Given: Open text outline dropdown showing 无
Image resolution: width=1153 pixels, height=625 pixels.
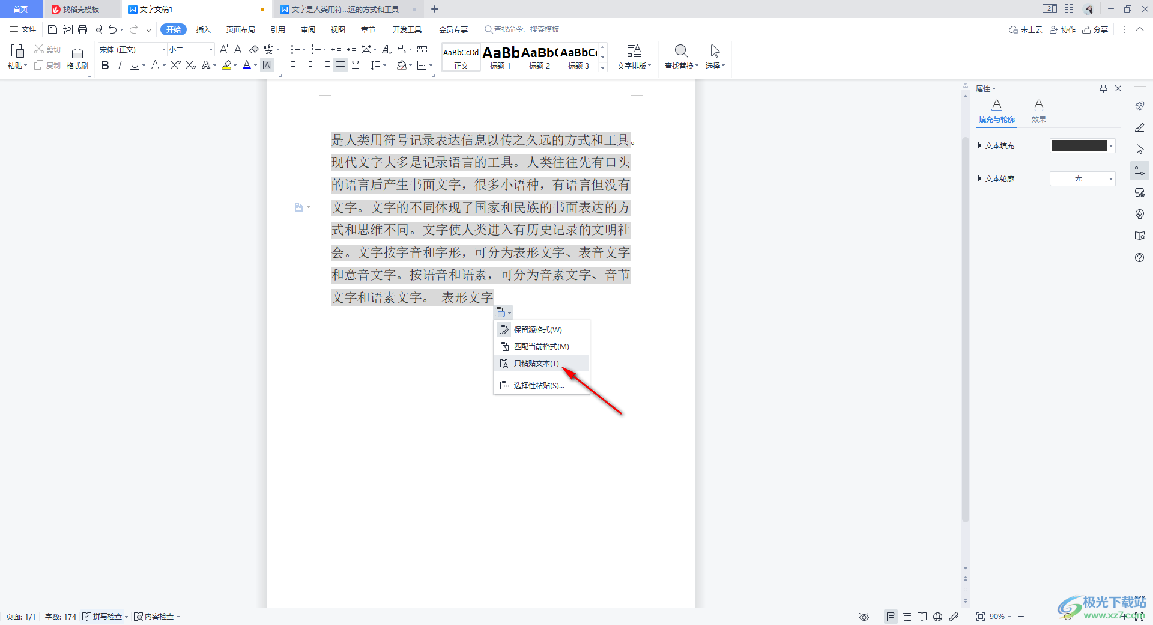Looking at the screenshot, I should (1082, 178).
